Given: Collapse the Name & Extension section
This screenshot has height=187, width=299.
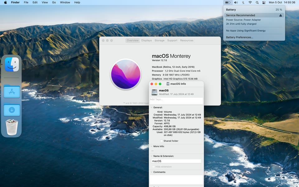Looking at the screenshot, I should click(152, 156).
